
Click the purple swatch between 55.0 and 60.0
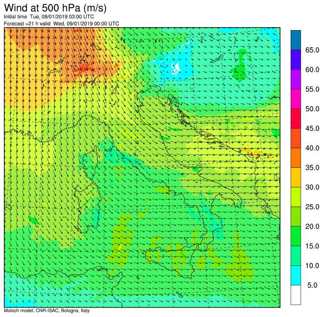296,79
